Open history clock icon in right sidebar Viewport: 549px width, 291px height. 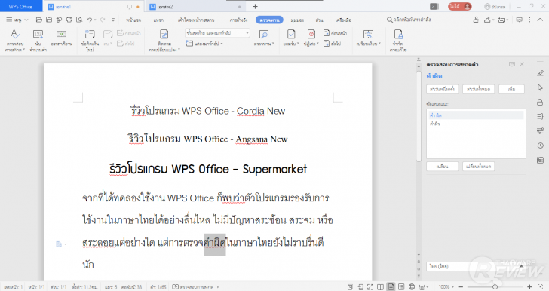540,145
